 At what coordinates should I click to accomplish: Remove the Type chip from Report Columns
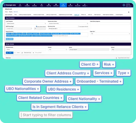(x=26, y=34)
